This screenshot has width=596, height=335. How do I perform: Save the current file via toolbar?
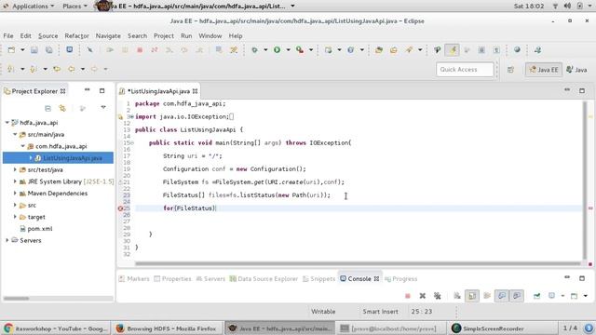pyautogui.click(x=34, y=49)
